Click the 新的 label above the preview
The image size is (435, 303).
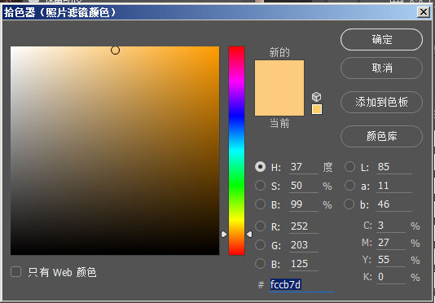[279, 52]
